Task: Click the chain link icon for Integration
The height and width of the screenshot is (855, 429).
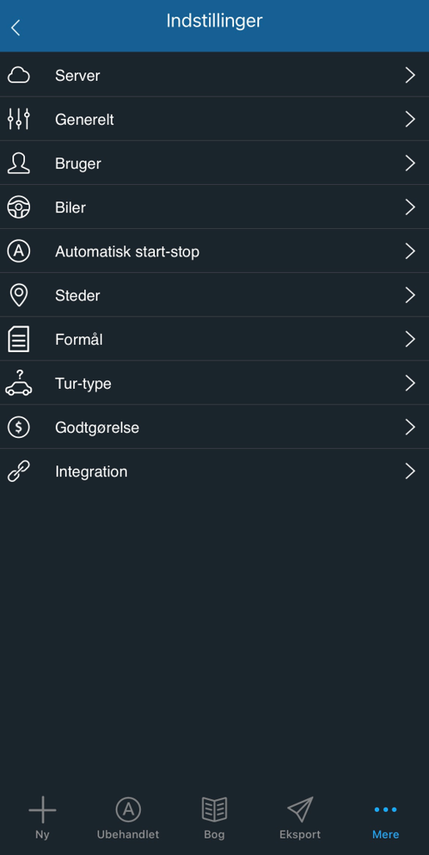Action: coord(18,471)
